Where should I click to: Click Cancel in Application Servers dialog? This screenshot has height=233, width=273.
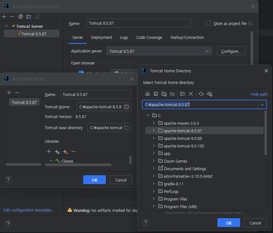tap(121, 180)
